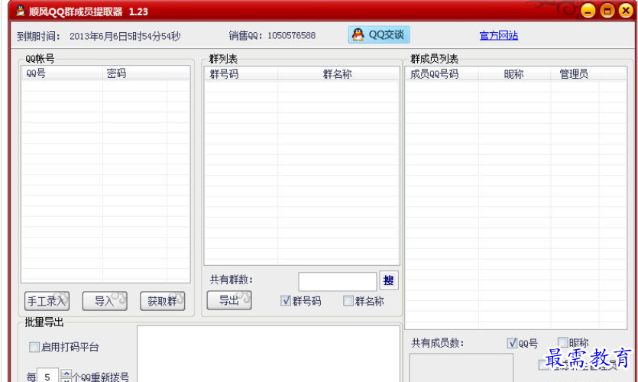Click the 导入 button under QQ accounts

click(105, 301)
